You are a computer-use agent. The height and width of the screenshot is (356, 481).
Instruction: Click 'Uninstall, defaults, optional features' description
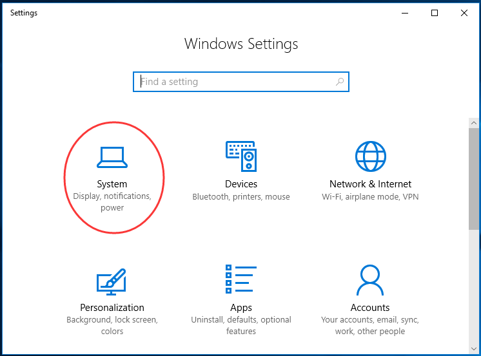[x=241, y=325]
